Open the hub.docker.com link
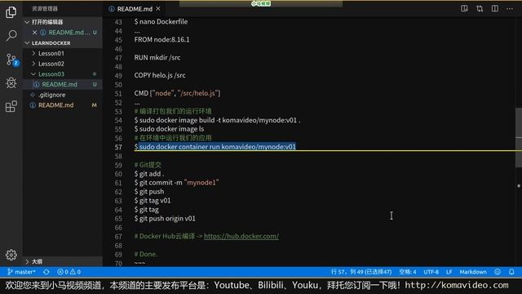Image resolution: width=522 pixels, height=294 pixels. click(241, 236)
